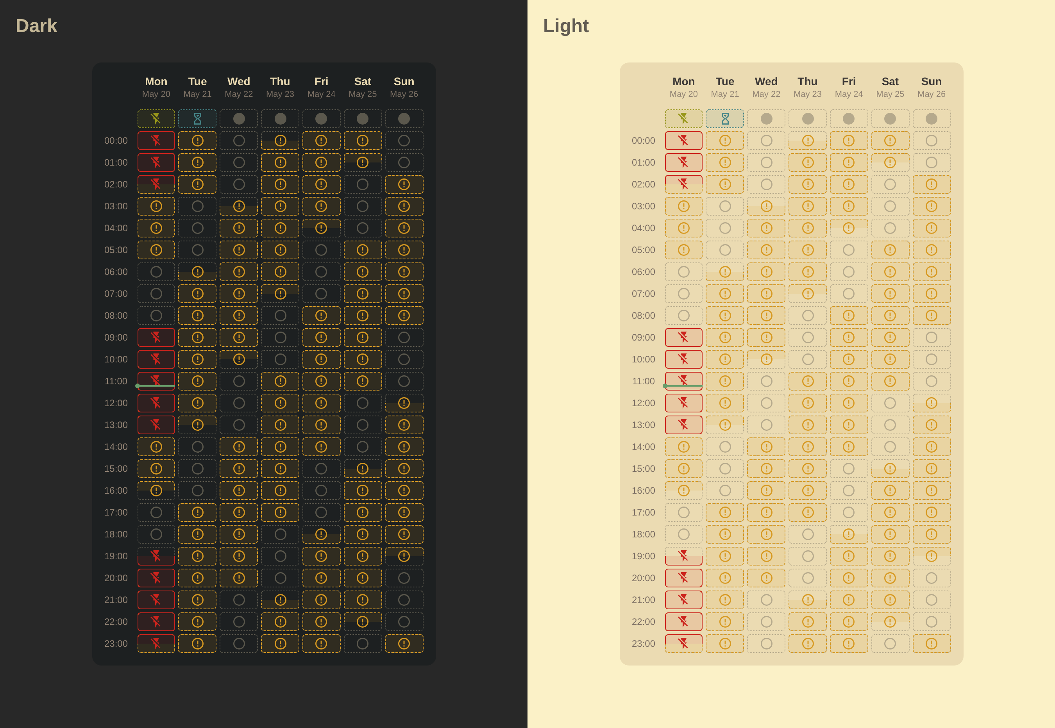Click the red unavailable icon at Monday 00:00
Viewport: 1055px width, 728px height.
(x=156, y=140)
